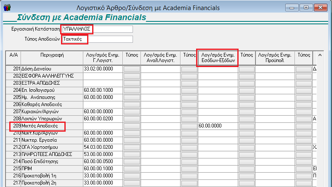Click the Α/Α column header
This screenshot has width=332, height=187.
[x=13, y=55]
